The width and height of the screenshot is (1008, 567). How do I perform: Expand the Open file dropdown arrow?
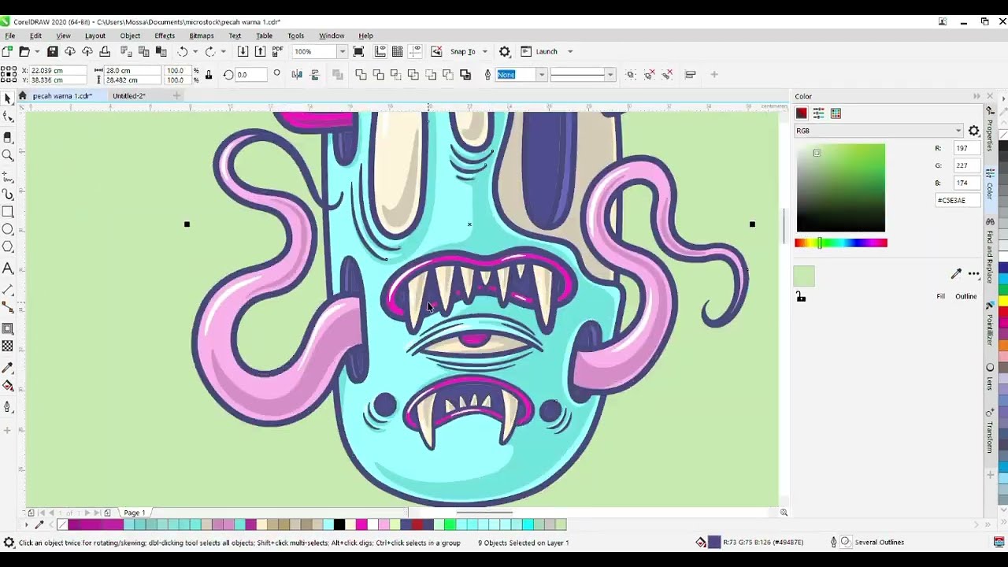[37, 52]
